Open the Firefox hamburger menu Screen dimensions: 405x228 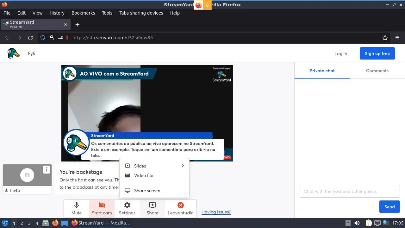tap(397, 38)
